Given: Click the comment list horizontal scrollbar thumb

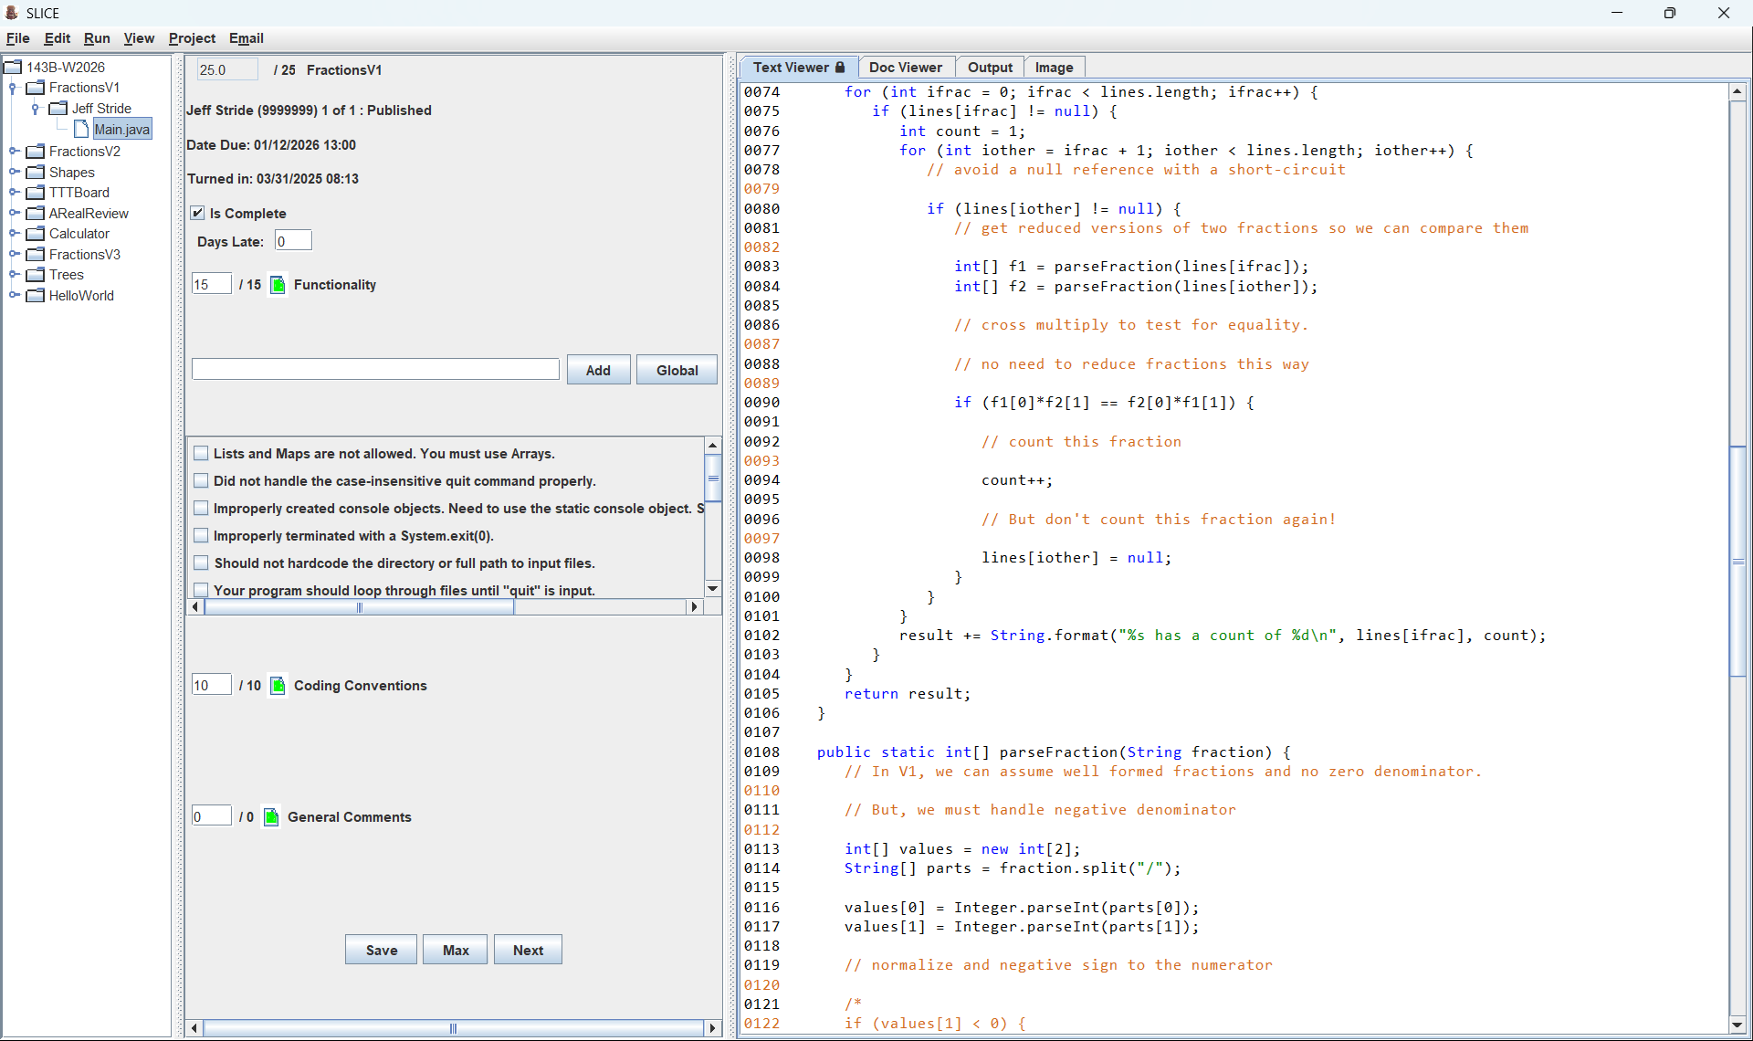Looking at the screenshot, I should (360, 607).
